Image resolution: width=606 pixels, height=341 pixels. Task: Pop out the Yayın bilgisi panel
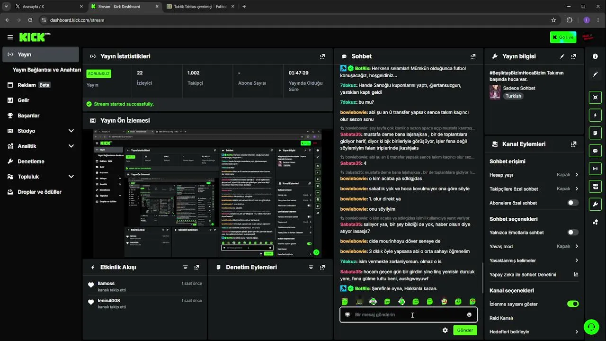(x=574, y=56)
